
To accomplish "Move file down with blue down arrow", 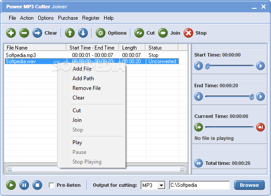I will [83, 33].
